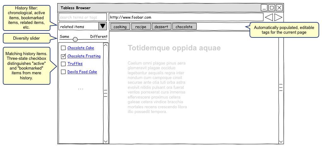Image resolution: width=322 pixels, height=147 pixels.
Task: Toggle the Devils Food Cake checkbox
Action: click(x=63, y=72)
